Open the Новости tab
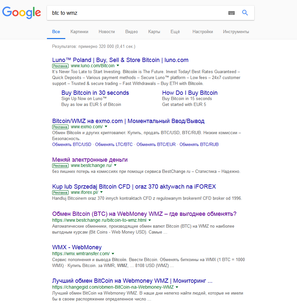The height and width of the screenshot is (308, 297). tap(107, 31)
